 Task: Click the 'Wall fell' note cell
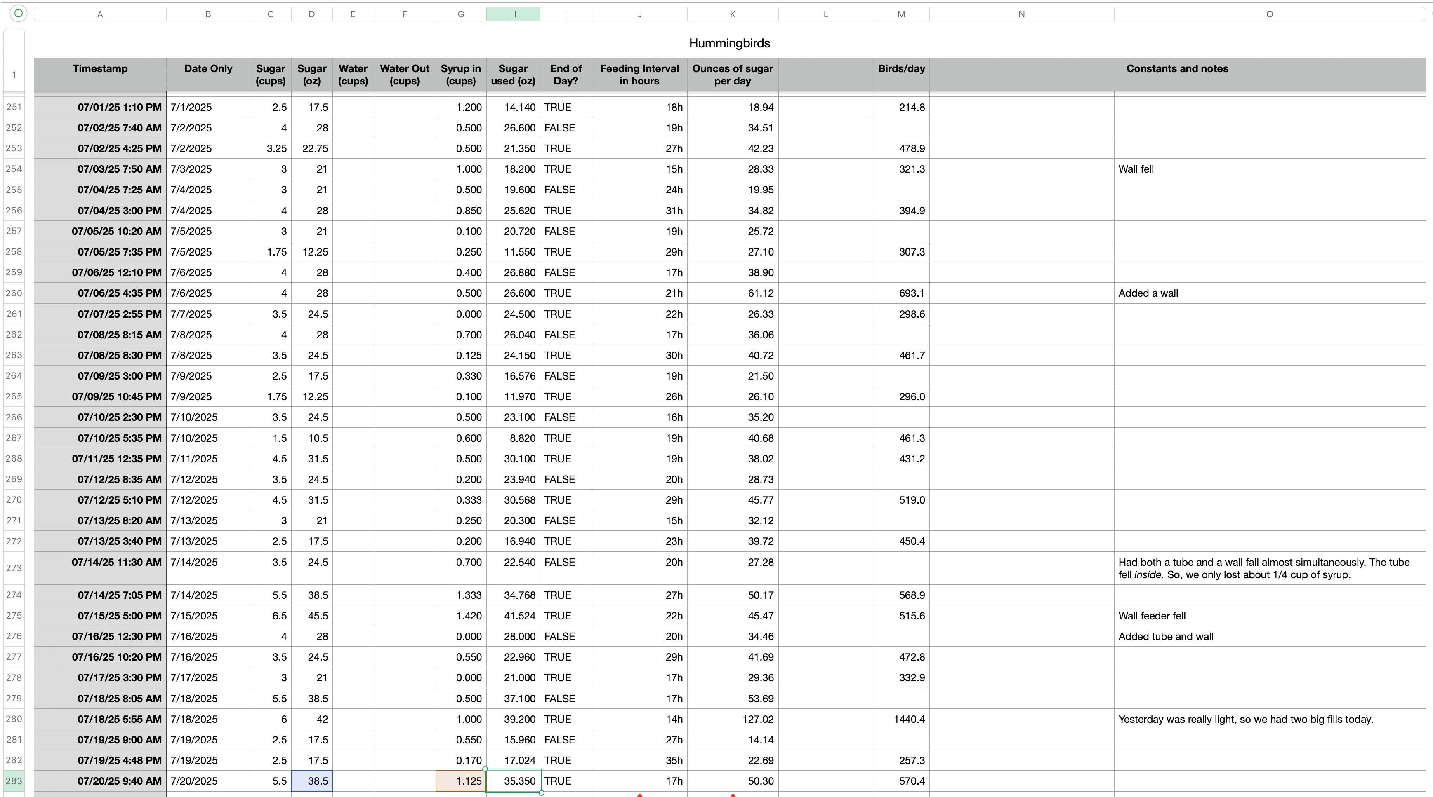[1270, 169]
